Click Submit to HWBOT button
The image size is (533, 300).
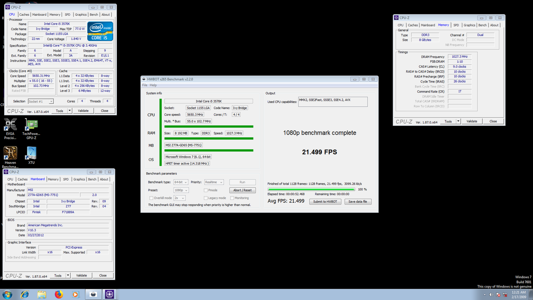click(325, 202)
